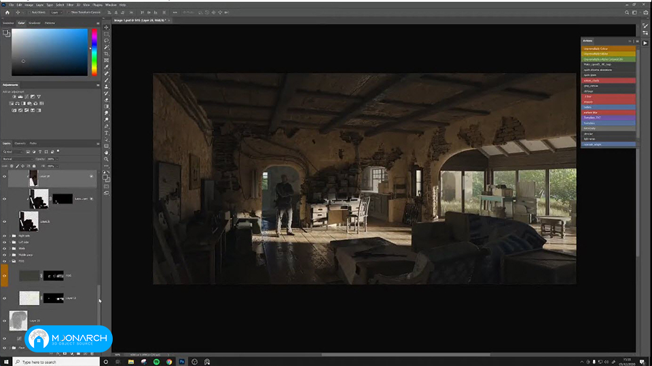
Task: Click the Play action arrow icon
Action: click(x=645, y=43)
